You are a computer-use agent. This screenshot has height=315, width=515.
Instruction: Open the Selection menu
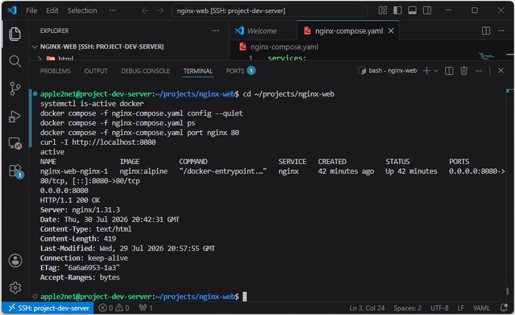pyautogui.click(x=82, y=11)
